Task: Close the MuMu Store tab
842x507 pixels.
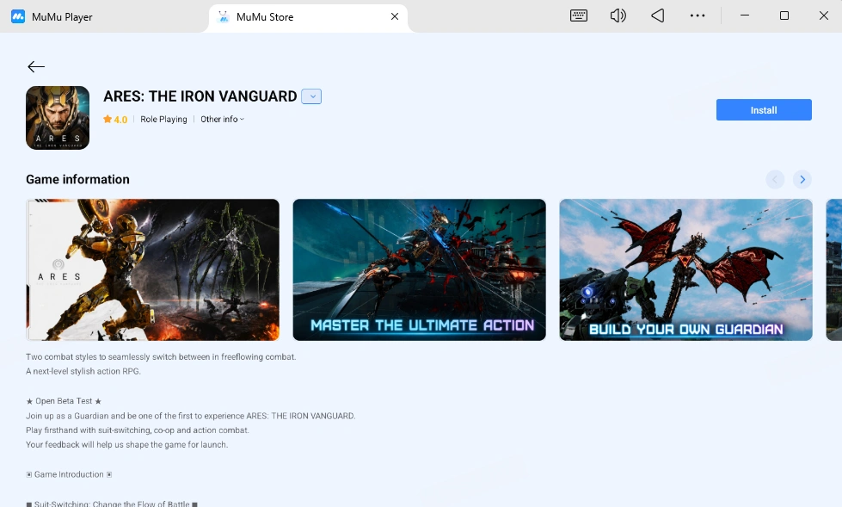Action: coord(395,16)
